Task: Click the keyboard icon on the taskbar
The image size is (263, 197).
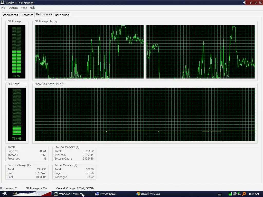Action: click(x=220, y=194)
